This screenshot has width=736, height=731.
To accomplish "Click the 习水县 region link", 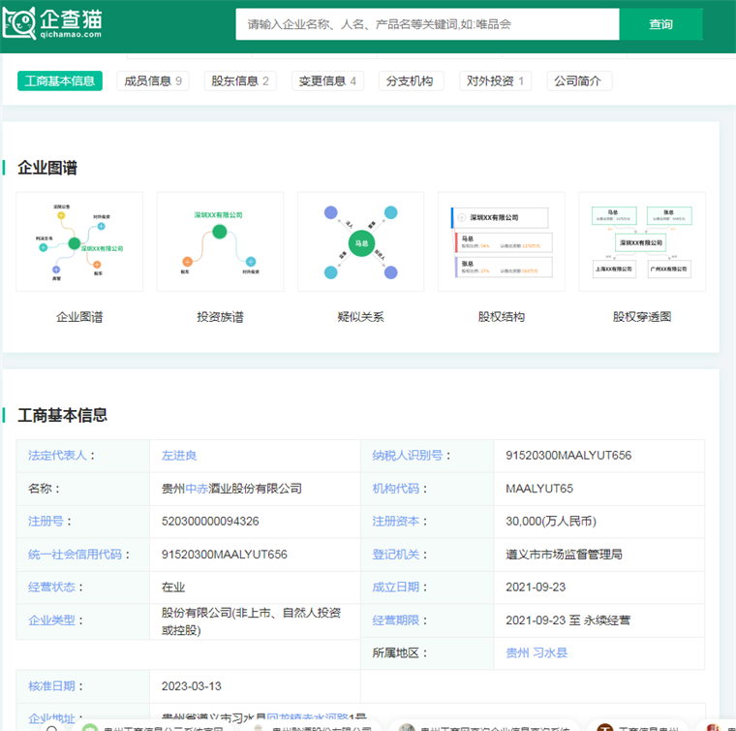I will pos(550,652).
